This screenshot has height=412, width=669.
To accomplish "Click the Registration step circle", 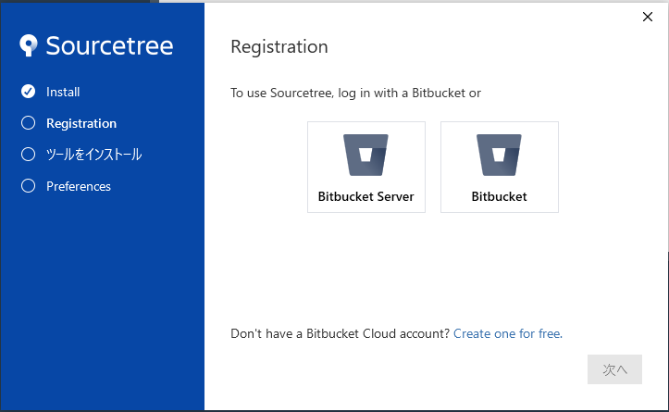I will click(x=28, y=123).
